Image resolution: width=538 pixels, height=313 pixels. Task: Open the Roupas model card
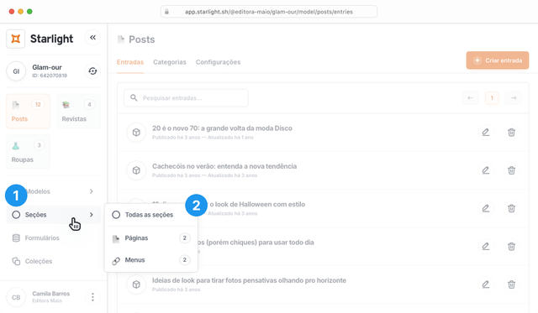[x=28, y=152]
